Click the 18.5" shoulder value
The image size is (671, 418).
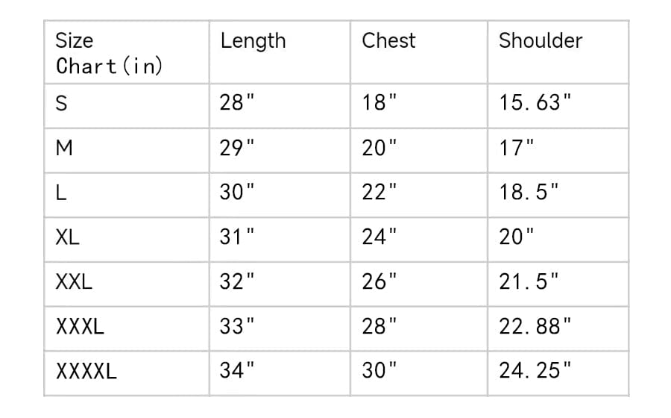pos(529,193)
